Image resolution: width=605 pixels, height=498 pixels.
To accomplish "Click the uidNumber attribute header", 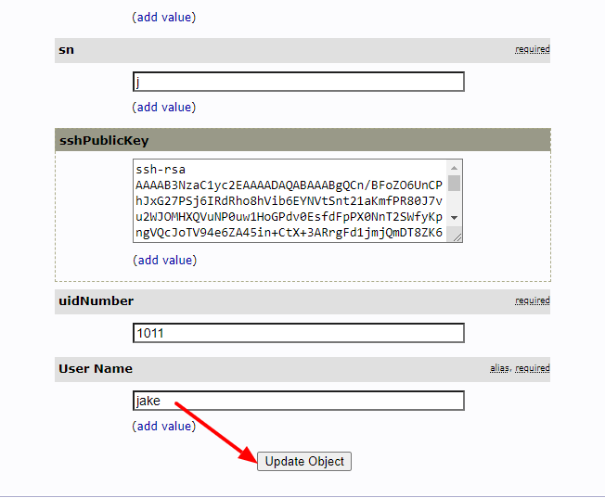I will coord(302,301).
